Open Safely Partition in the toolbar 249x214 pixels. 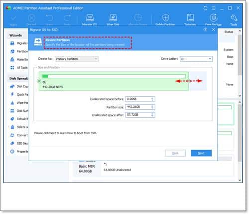pyautogui.click(x=165, y=17)
